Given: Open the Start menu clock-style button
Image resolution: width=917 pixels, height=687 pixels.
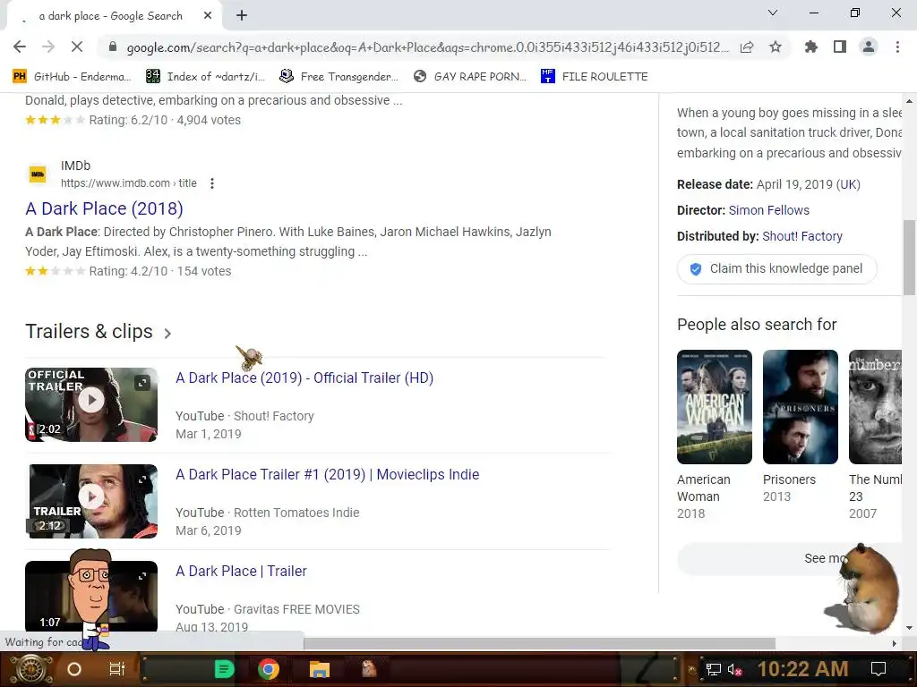Looking at the screenshot, I should (30, 669).
